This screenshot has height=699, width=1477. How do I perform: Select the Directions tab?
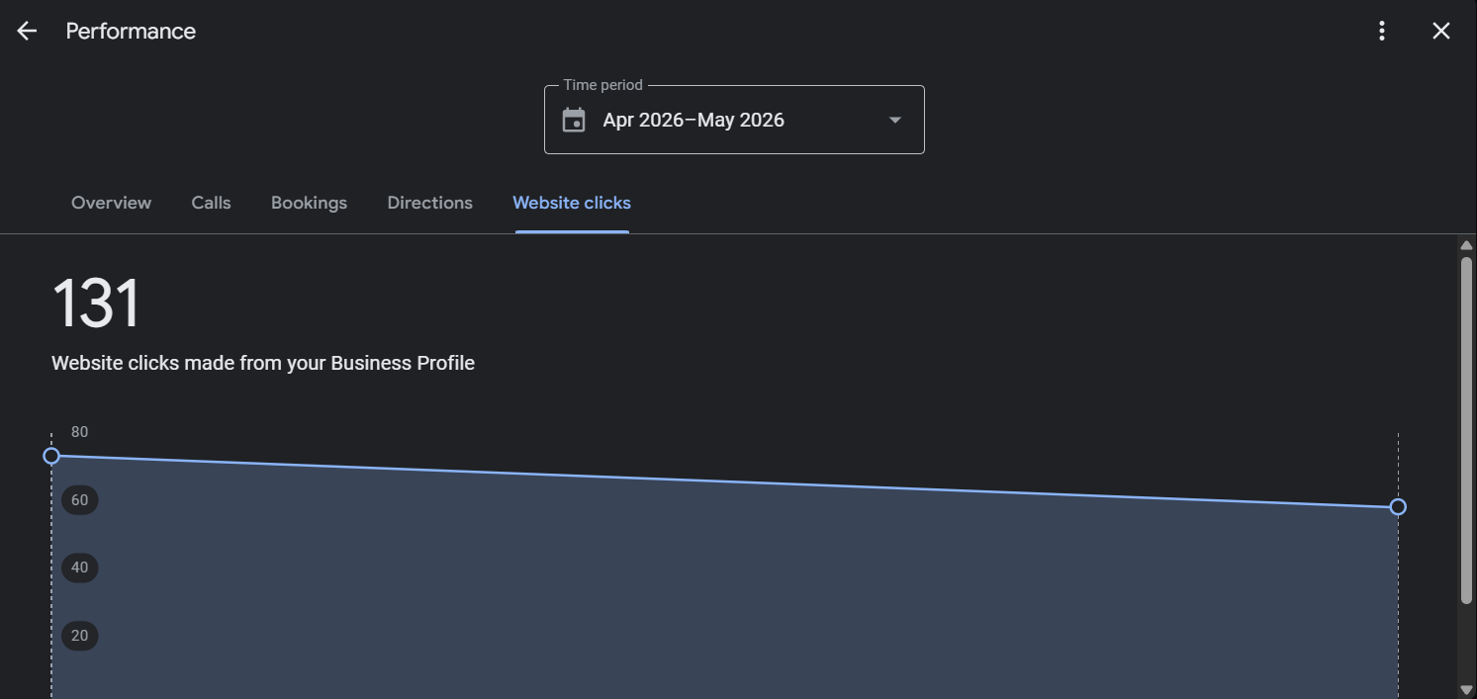[x=429, y=203]
